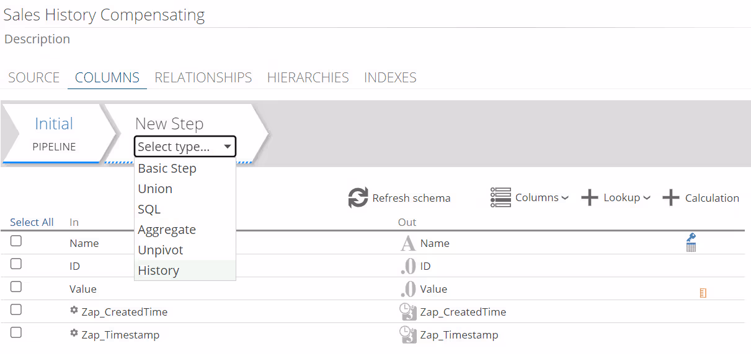
Task: Click the Columns list icon
Action: [500, 197]
